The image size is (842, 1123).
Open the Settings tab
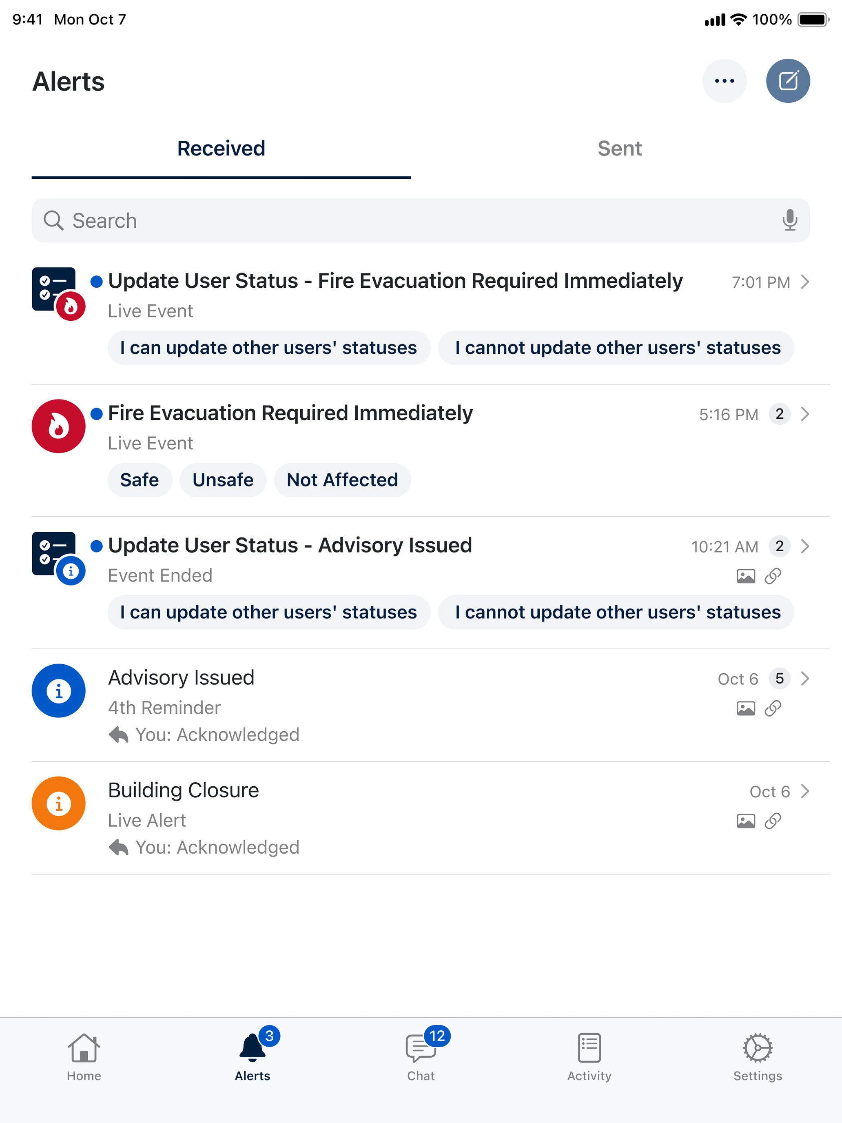(x=757, y=1057)
